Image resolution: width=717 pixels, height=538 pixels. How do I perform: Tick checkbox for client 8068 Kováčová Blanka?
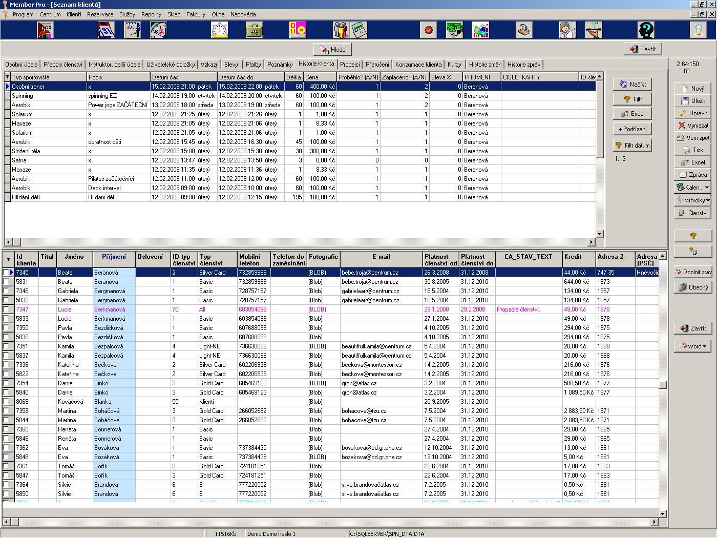click(x=6, y=402)
